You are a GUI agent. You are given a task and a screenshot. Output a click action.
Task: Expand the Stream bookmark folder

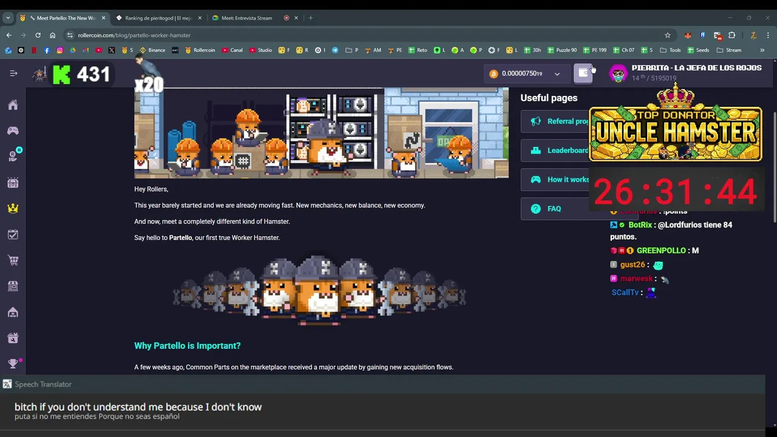click(729, 50)
